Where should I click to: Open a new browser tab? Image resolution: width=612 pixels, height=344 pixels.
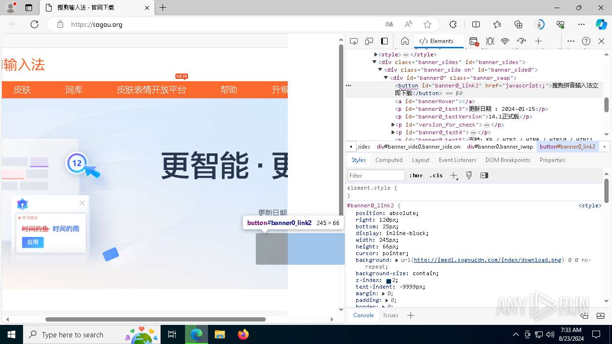163,8
